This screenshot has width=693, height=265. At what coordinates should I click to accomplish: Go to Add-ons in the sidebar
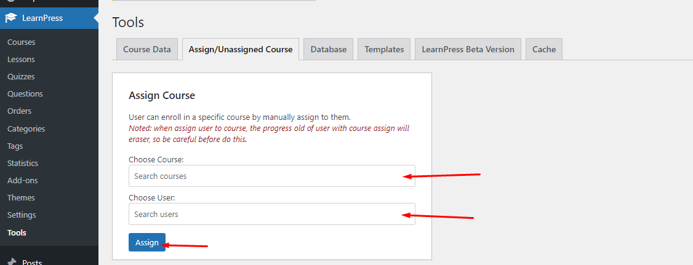pos(22,180)
